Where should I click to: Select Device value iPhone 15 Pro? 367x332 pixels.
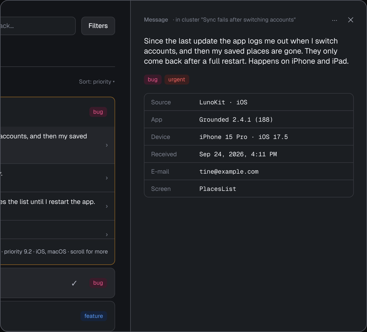coord(223,137)
